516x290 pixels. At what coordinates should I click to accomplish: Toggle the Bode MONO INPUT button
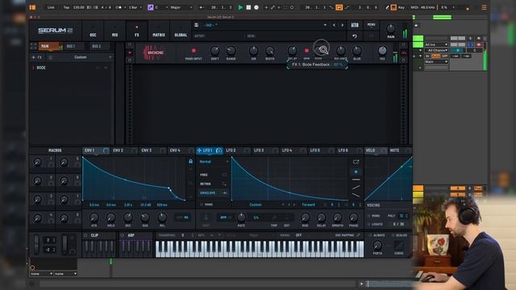coord(193,51)
